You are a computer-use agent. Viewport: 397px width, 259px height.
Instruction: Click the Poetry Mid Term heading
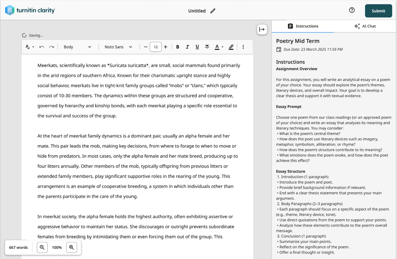pyautogui.click(x=297, y=41)
